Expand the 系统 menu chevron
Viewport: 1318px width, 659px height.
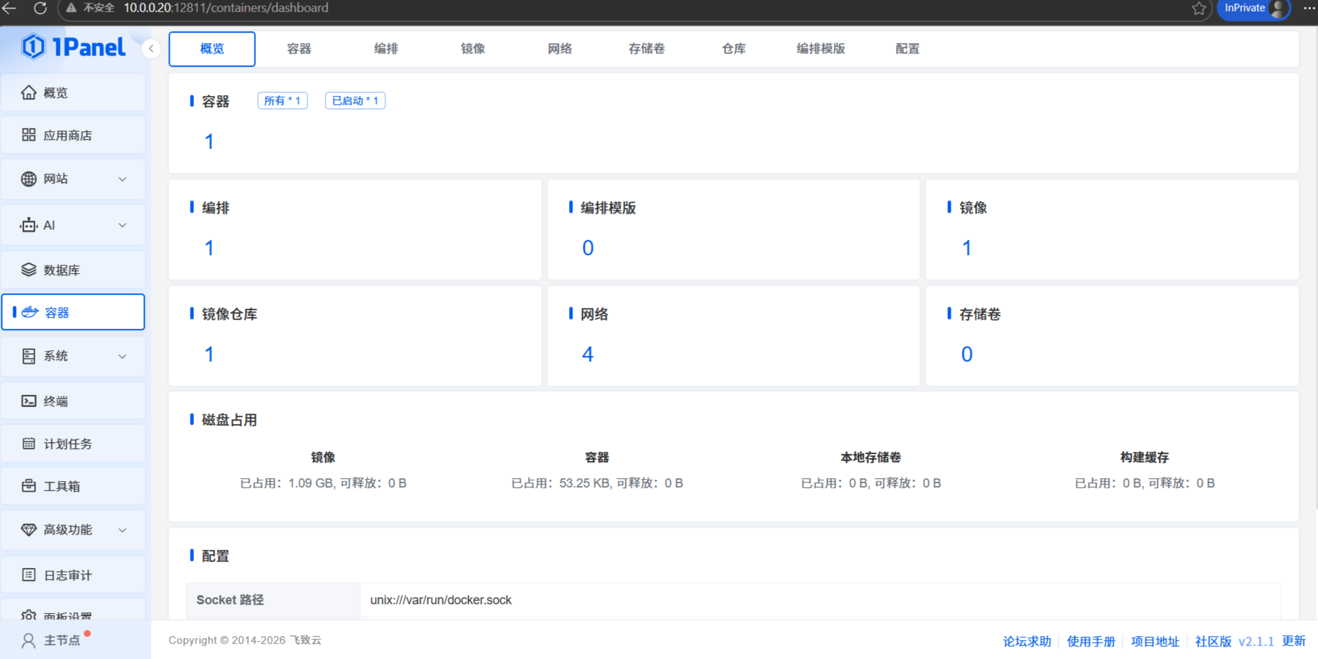pyautogui.click(x=122, y=357)
